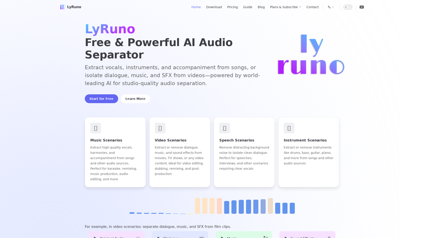Click the LyRuno brand name in header
Viewport: 424px width, 238px height.
click(x=74, y=7)
